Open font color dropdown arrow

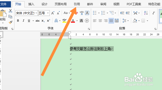[x=77, y=21]
